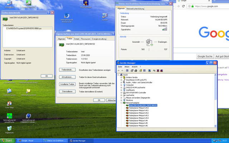Click the help icon in Geräte-Manager toolbar
229x143 pixels.
tap(141, 71)
